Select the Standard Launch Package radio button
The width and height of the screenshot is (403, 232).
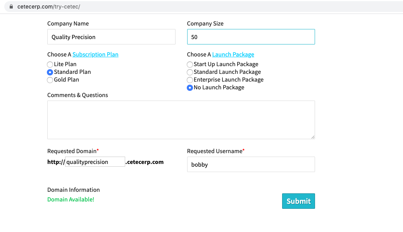pyautogui.click(x=190, y=72)
